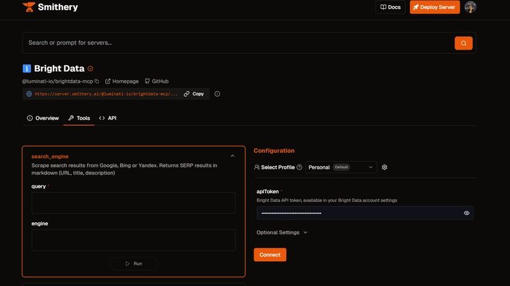Click the search_engine tool title
The height and width of the screenshot is (286, 510).
tap(50, 156)
